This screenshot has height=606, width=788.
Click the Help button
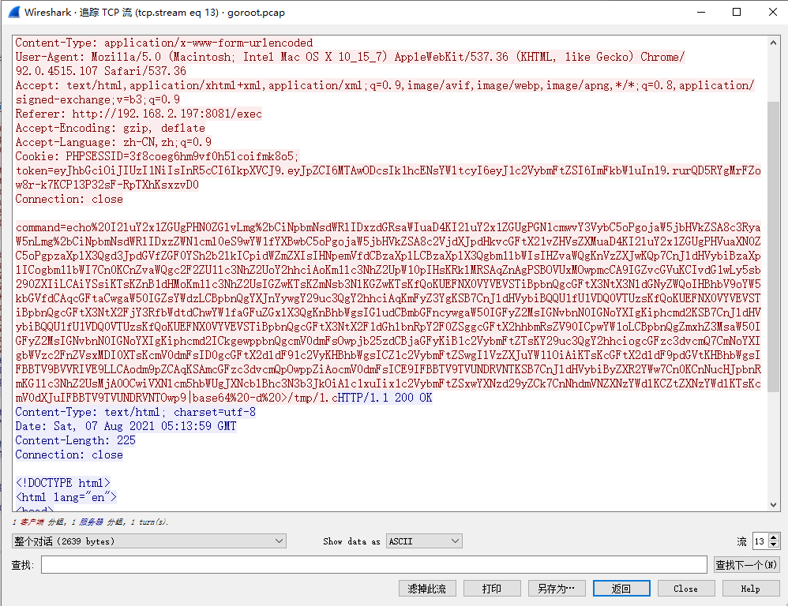click(751, 589)
